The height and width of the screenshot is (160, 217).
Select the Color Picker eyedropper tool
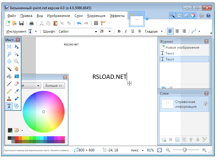pos(17,91)
